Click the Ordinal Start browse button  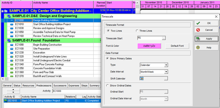point(166,92)
